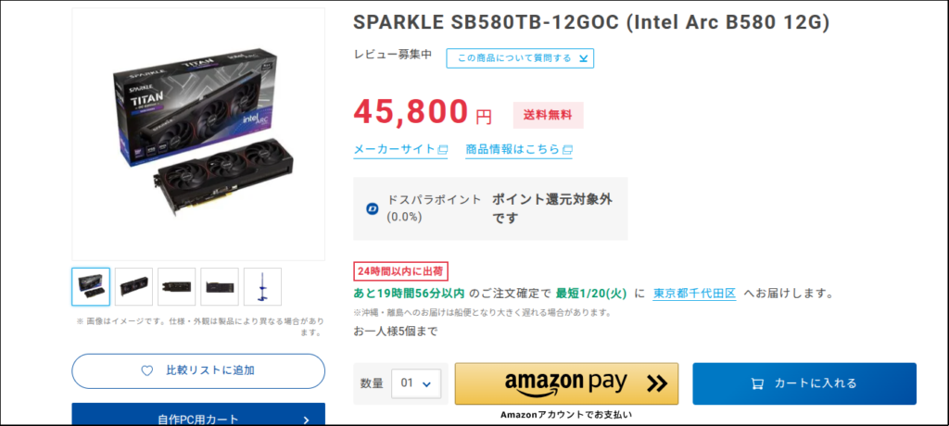This screenshot has width=949, height=426.
Task: Click the cart icon in カートに入れる
Action: click(758, 383)
